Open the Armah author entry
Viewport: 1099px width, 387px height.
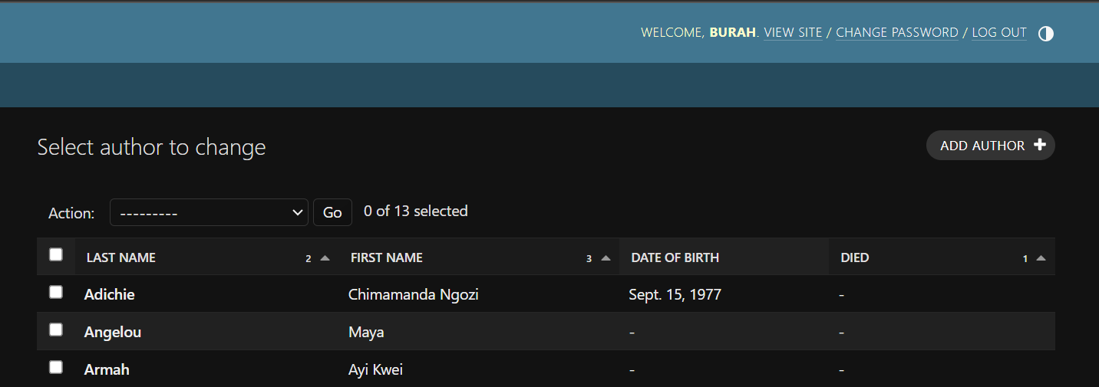pyautogui.click(x=107, y=369)
